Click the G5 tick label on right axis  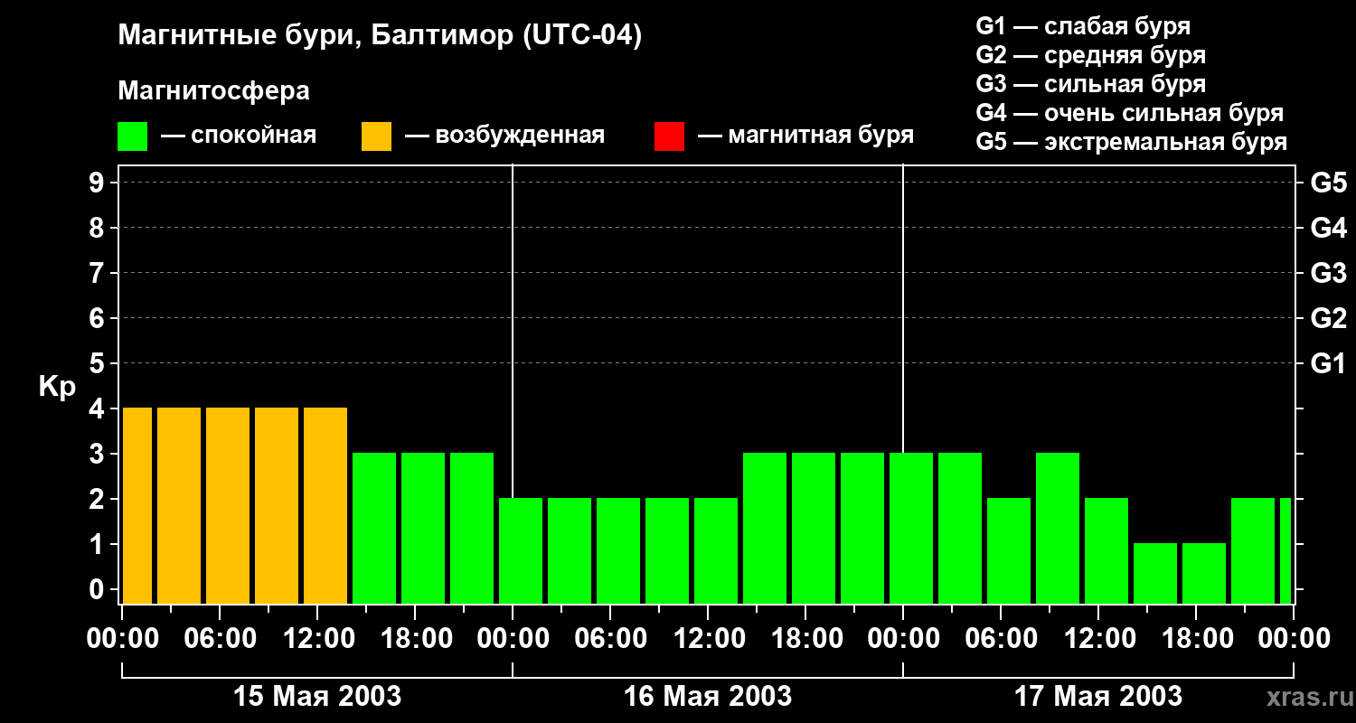[1328, 183]
